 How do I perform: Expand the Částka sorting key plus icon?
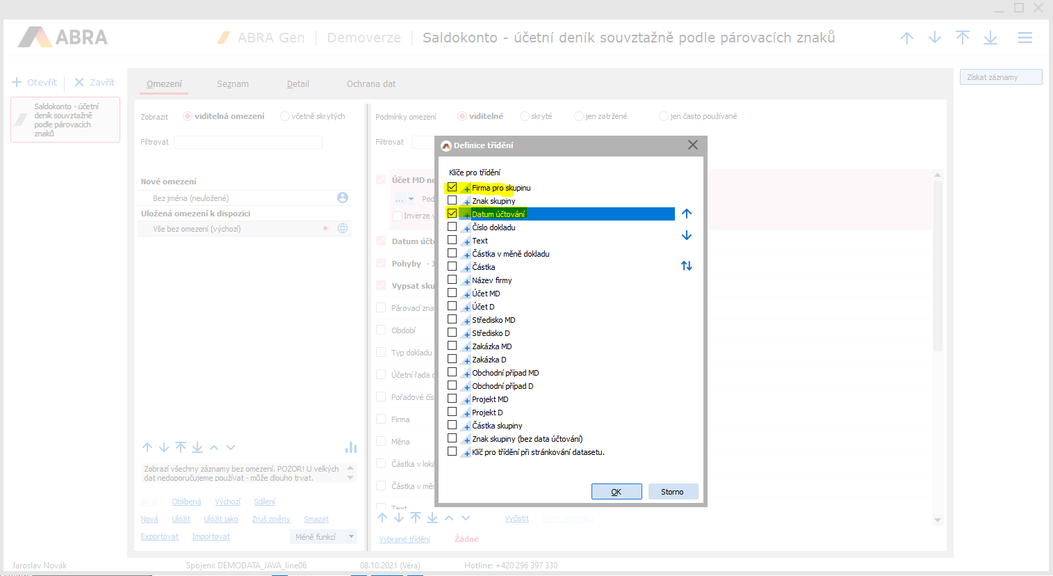pyautogui.click(x=466, y=268)
